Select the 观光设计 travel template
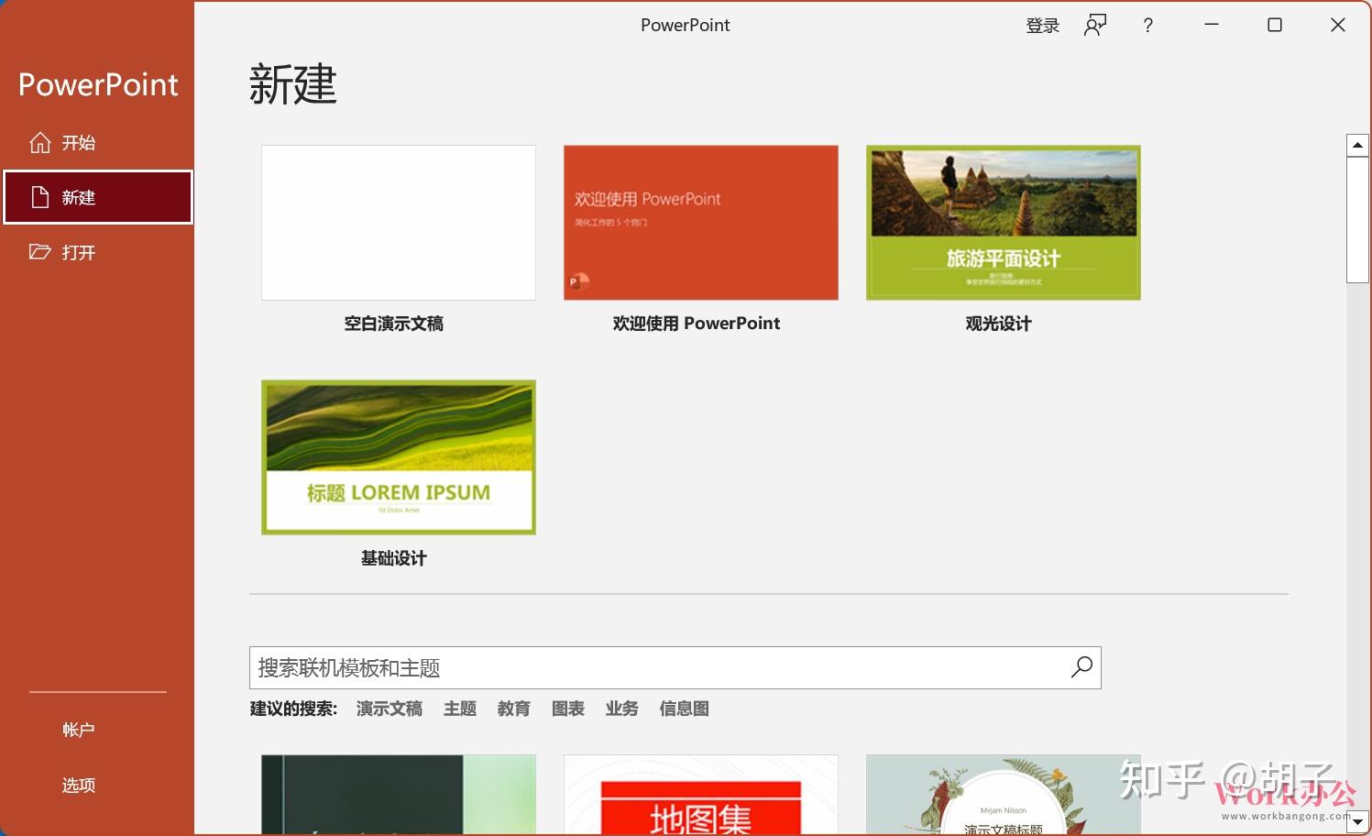This screenshot has height=836, width=1372. (x=1002, y=222)
